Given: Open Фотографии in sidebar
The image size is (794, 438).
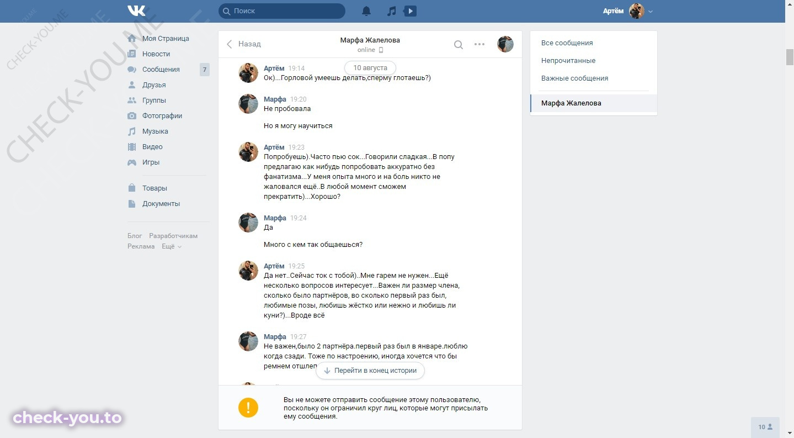Looking at the screenshot, I should coord(162,116).
